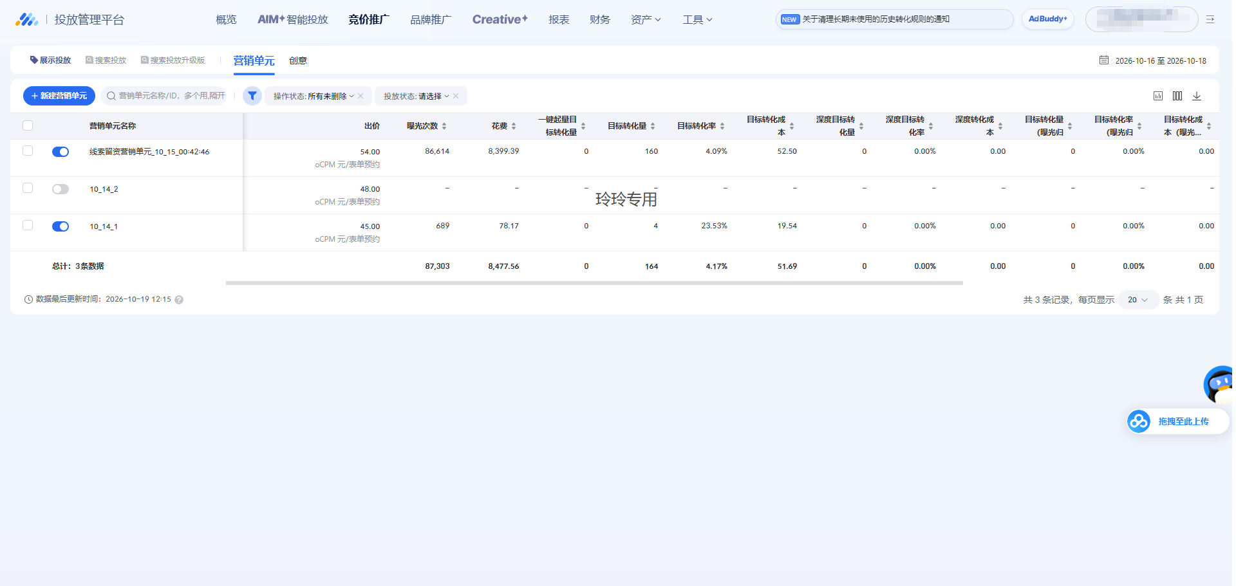Open the filter funnel icon
1236x586 pixels.
click(x=252, y=96)
